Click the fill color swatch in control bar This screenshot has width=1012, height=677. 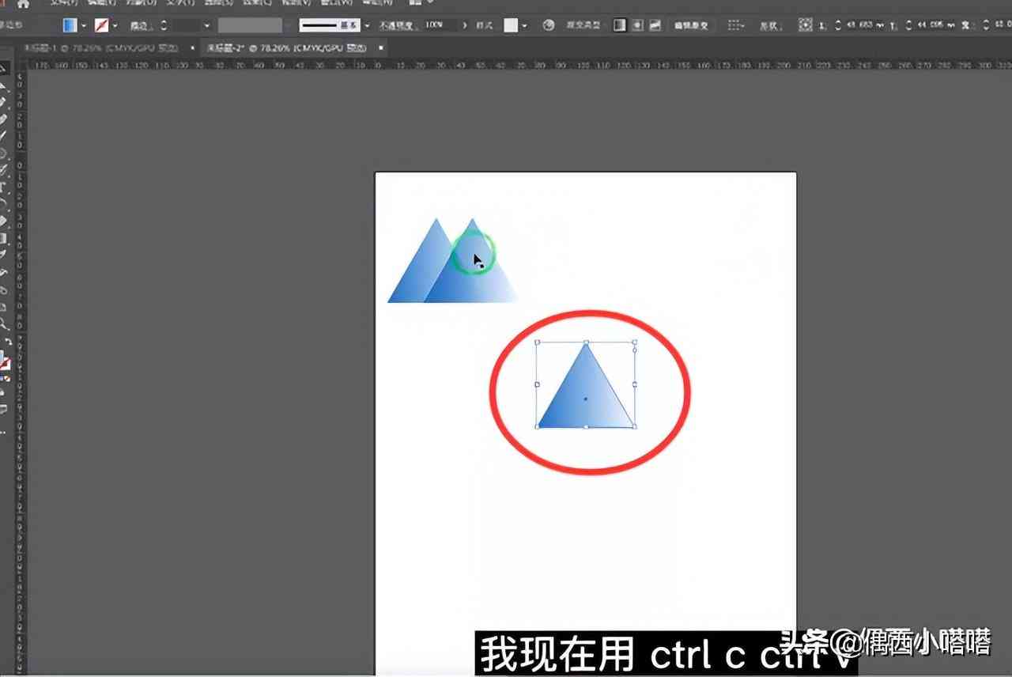pos(70,25)
